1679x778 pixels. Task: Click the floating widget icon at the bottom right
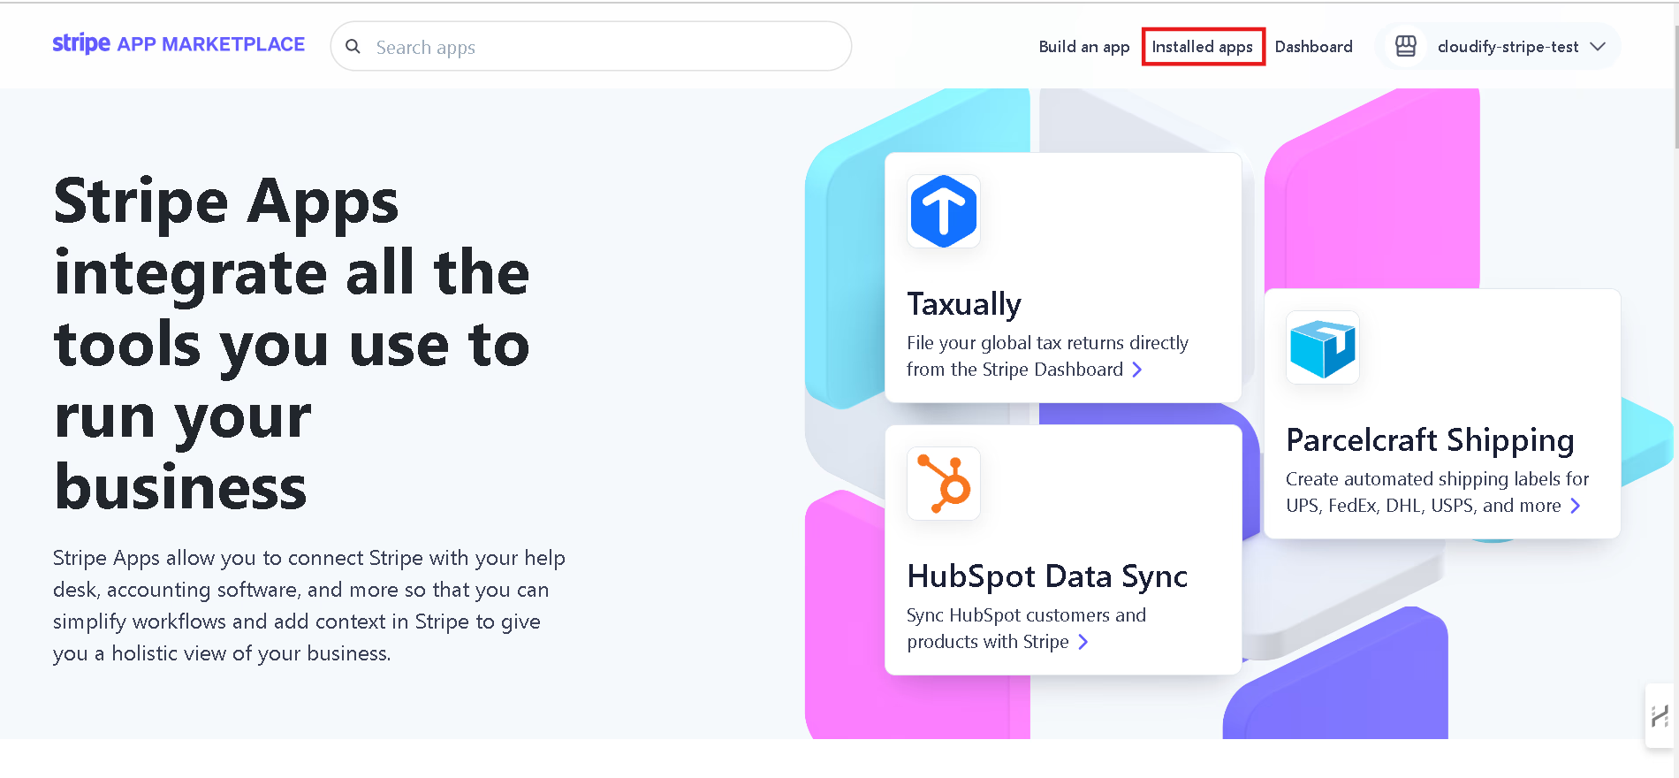point(1660,716)
